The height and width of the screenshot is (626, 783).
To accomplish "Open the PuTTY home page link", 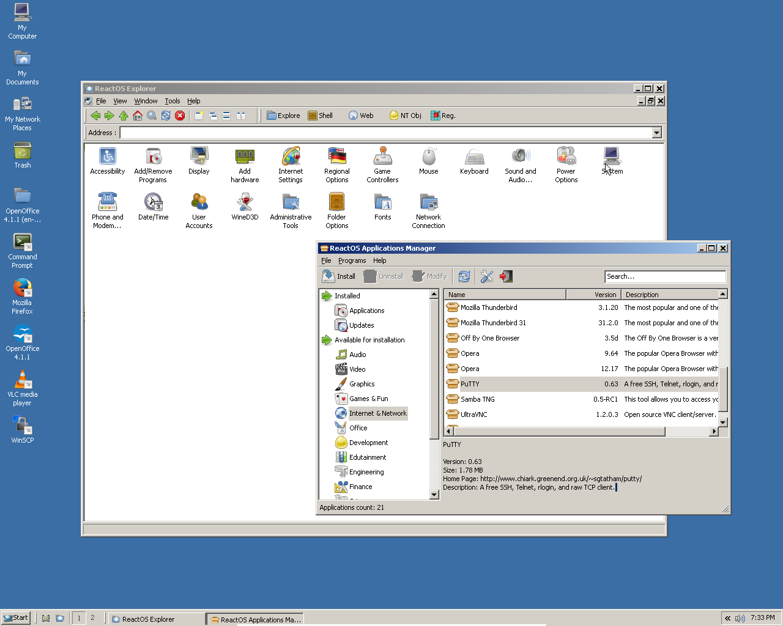I will click(x=561, y=479).
